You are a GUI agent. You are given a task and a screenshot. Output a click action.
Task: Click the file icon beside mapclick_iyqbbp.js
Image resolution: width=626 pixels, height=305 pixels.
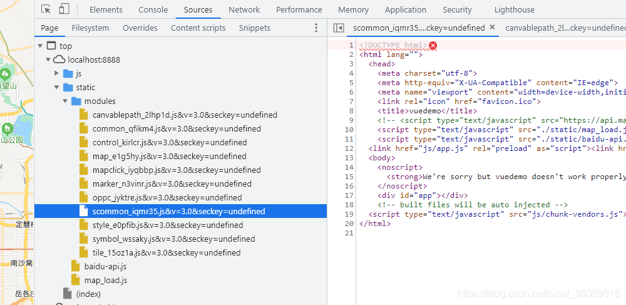point(83,170)
